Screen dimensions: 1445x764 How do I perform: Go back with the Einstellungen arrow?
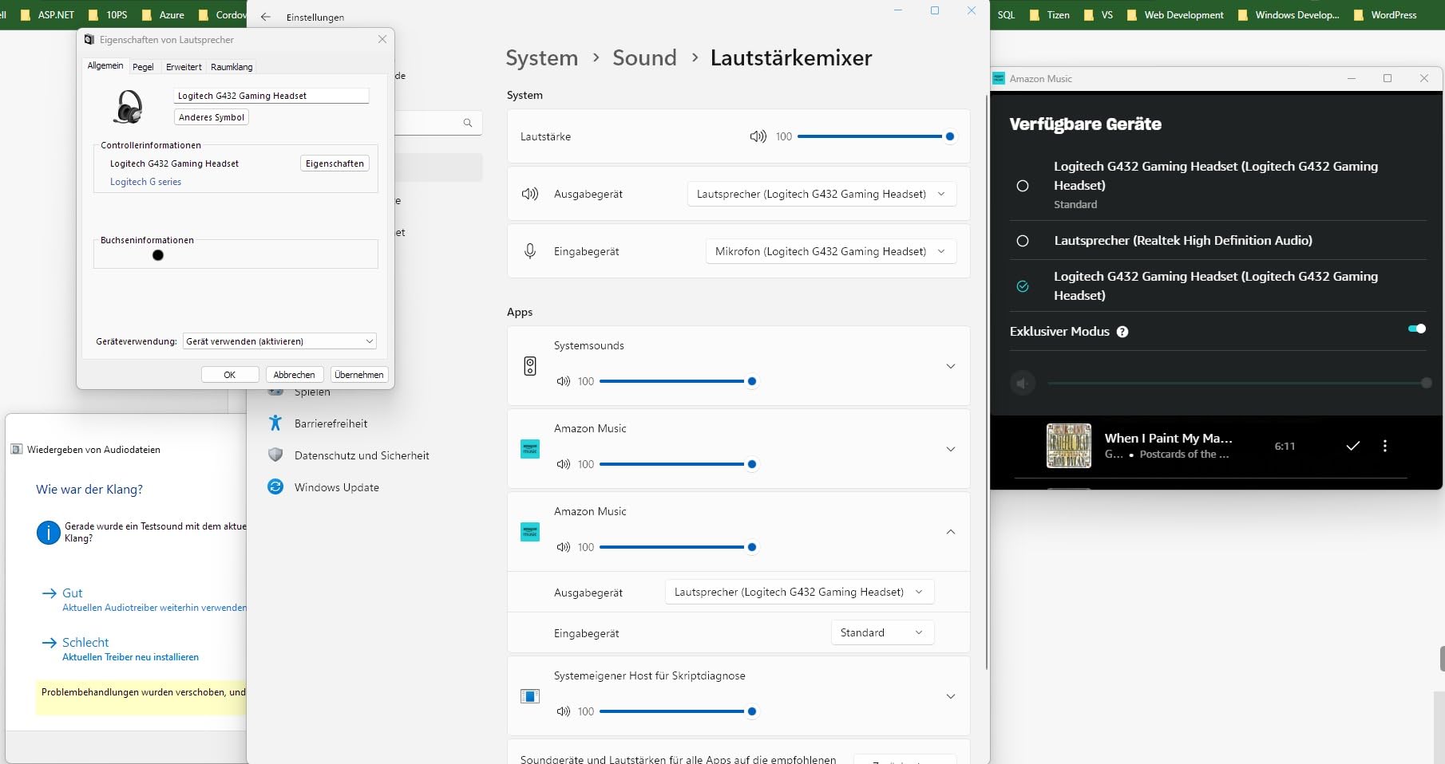(x=266, y=17)
